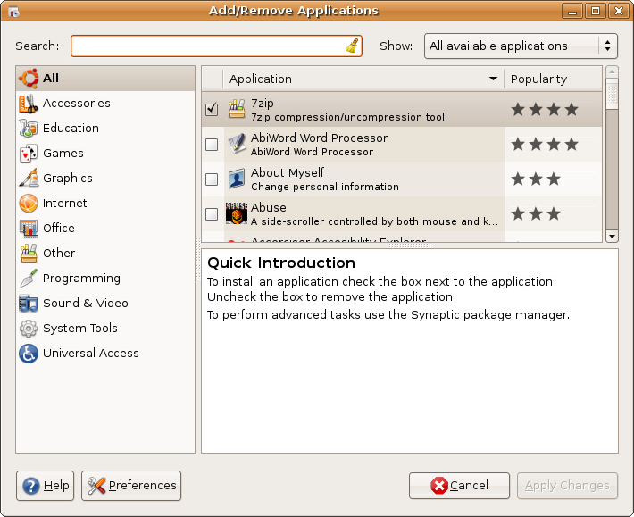Open Preferences dialog

(131, 486)
